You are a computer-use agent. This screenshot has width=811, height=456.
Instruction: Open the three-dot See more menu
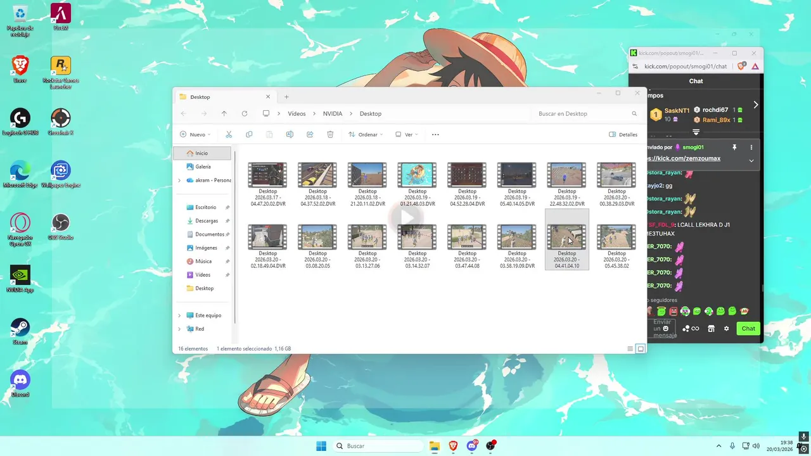pyautogui.click(x=435, y=134)
